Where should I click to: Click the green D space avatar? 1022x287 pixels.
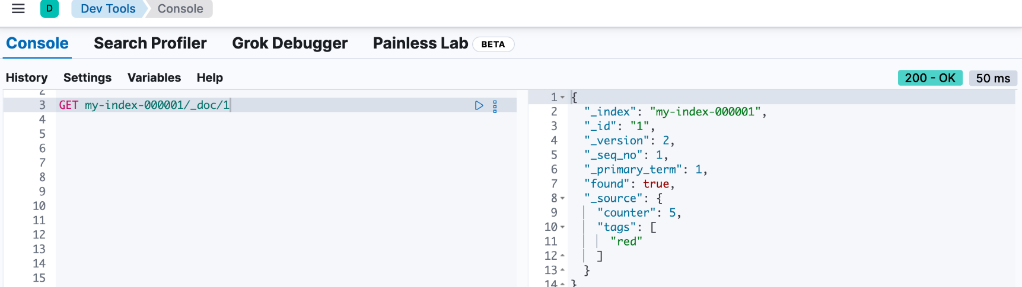tap(49, 9)
